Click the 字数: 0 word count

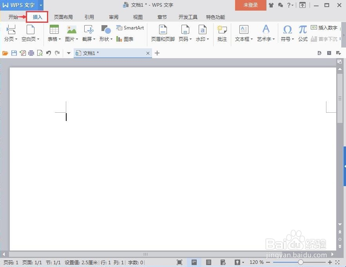(136, 262)
